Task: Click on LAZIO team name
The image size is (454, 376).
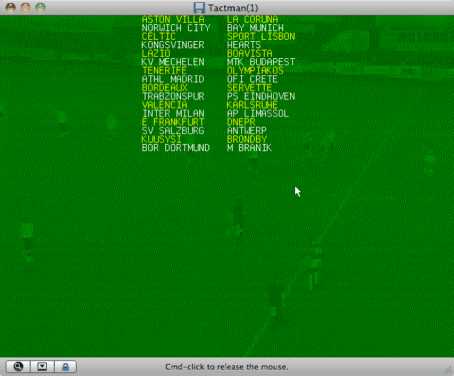Action: point(156,53)
